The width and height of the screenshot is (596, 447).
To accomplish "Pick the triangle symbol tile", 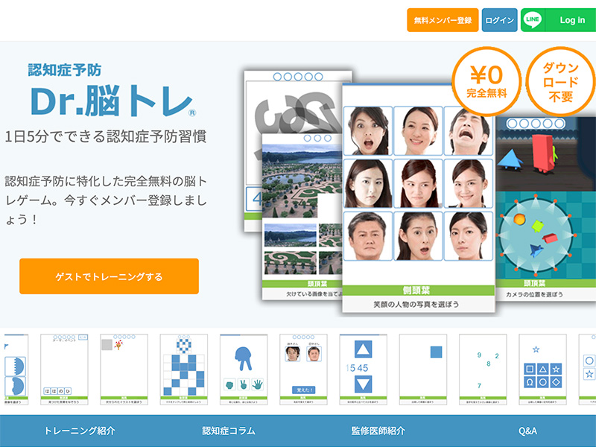I will 543,369.
